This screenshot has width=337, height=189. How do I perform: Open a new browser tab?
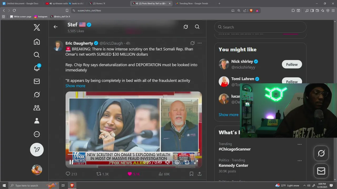click(219, 3)
